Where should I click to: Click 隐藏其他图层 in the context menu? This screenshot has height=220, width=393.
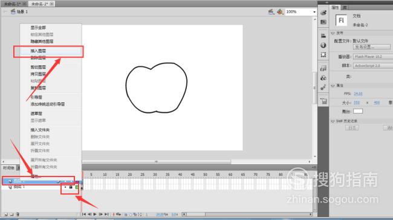pos(42,41)
